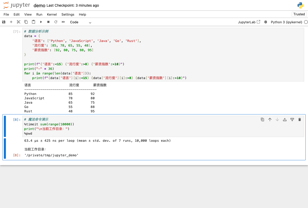Restart kernel and run all cells
The width and height of the screenshot is (308, 208).
click(63, 22)
